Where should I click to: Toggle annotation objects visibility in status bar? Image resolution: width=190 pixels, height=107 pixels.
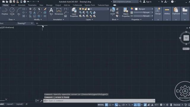[145, 105]
